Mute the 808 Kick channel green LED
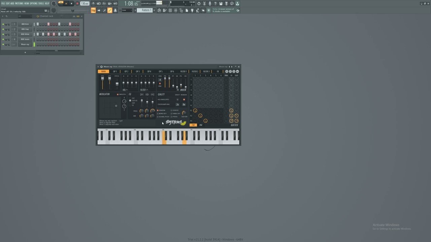This screenshot has height=242, width=431. click(3, 24)
